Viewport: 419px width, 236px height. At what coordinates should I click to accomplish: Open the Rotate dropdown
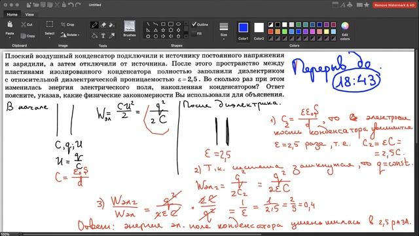(70, 35)
